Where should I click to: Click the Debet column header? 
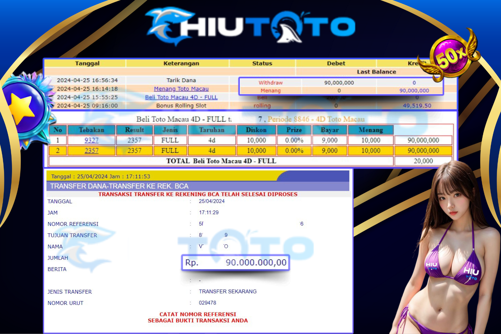(336, 63)
